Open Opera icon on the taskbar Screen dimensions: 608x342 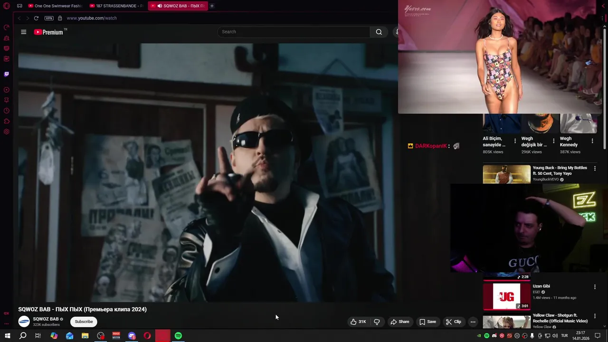click(147, 336)
